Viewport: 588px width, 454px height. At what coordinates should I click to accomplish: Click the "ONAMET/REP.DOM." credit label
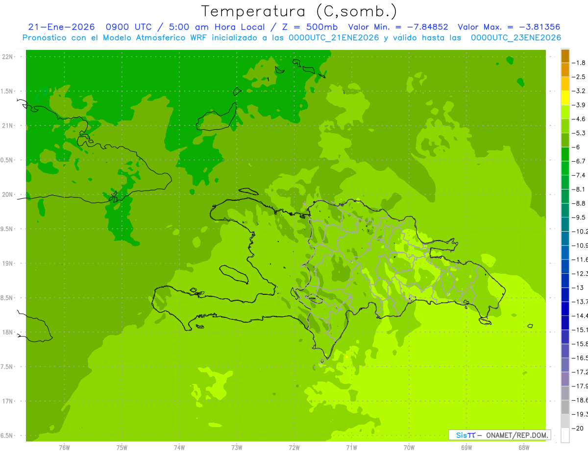517,435
